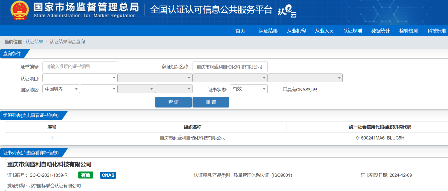Screen dimensions: 448x191
Task: Click the 全国认证认可信息公共服务平台 title
Action: (x=211, y=10)
